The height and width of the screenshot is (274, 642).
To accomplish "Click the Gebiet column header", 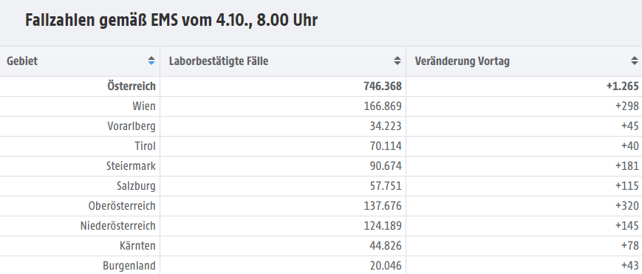I will pyautogui.click(x=80, y=61).
